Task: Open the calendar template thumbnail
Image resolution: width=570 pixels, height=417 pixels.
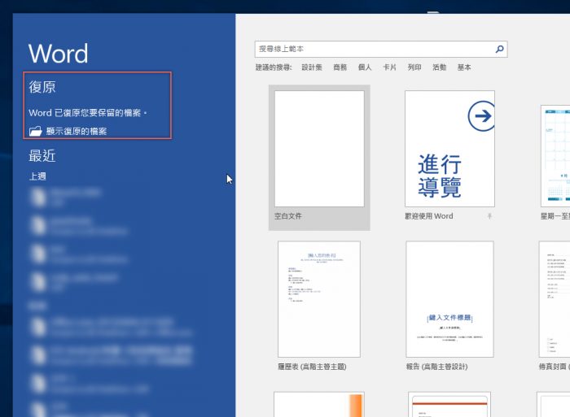Action: (555, 156)
